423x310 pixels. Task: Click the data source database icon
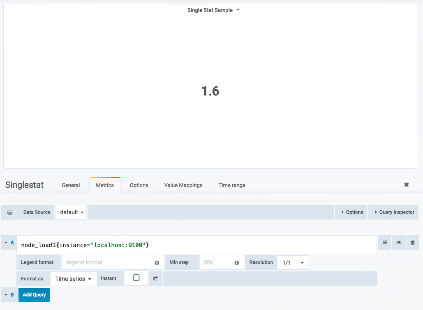[x=10, y=213]
